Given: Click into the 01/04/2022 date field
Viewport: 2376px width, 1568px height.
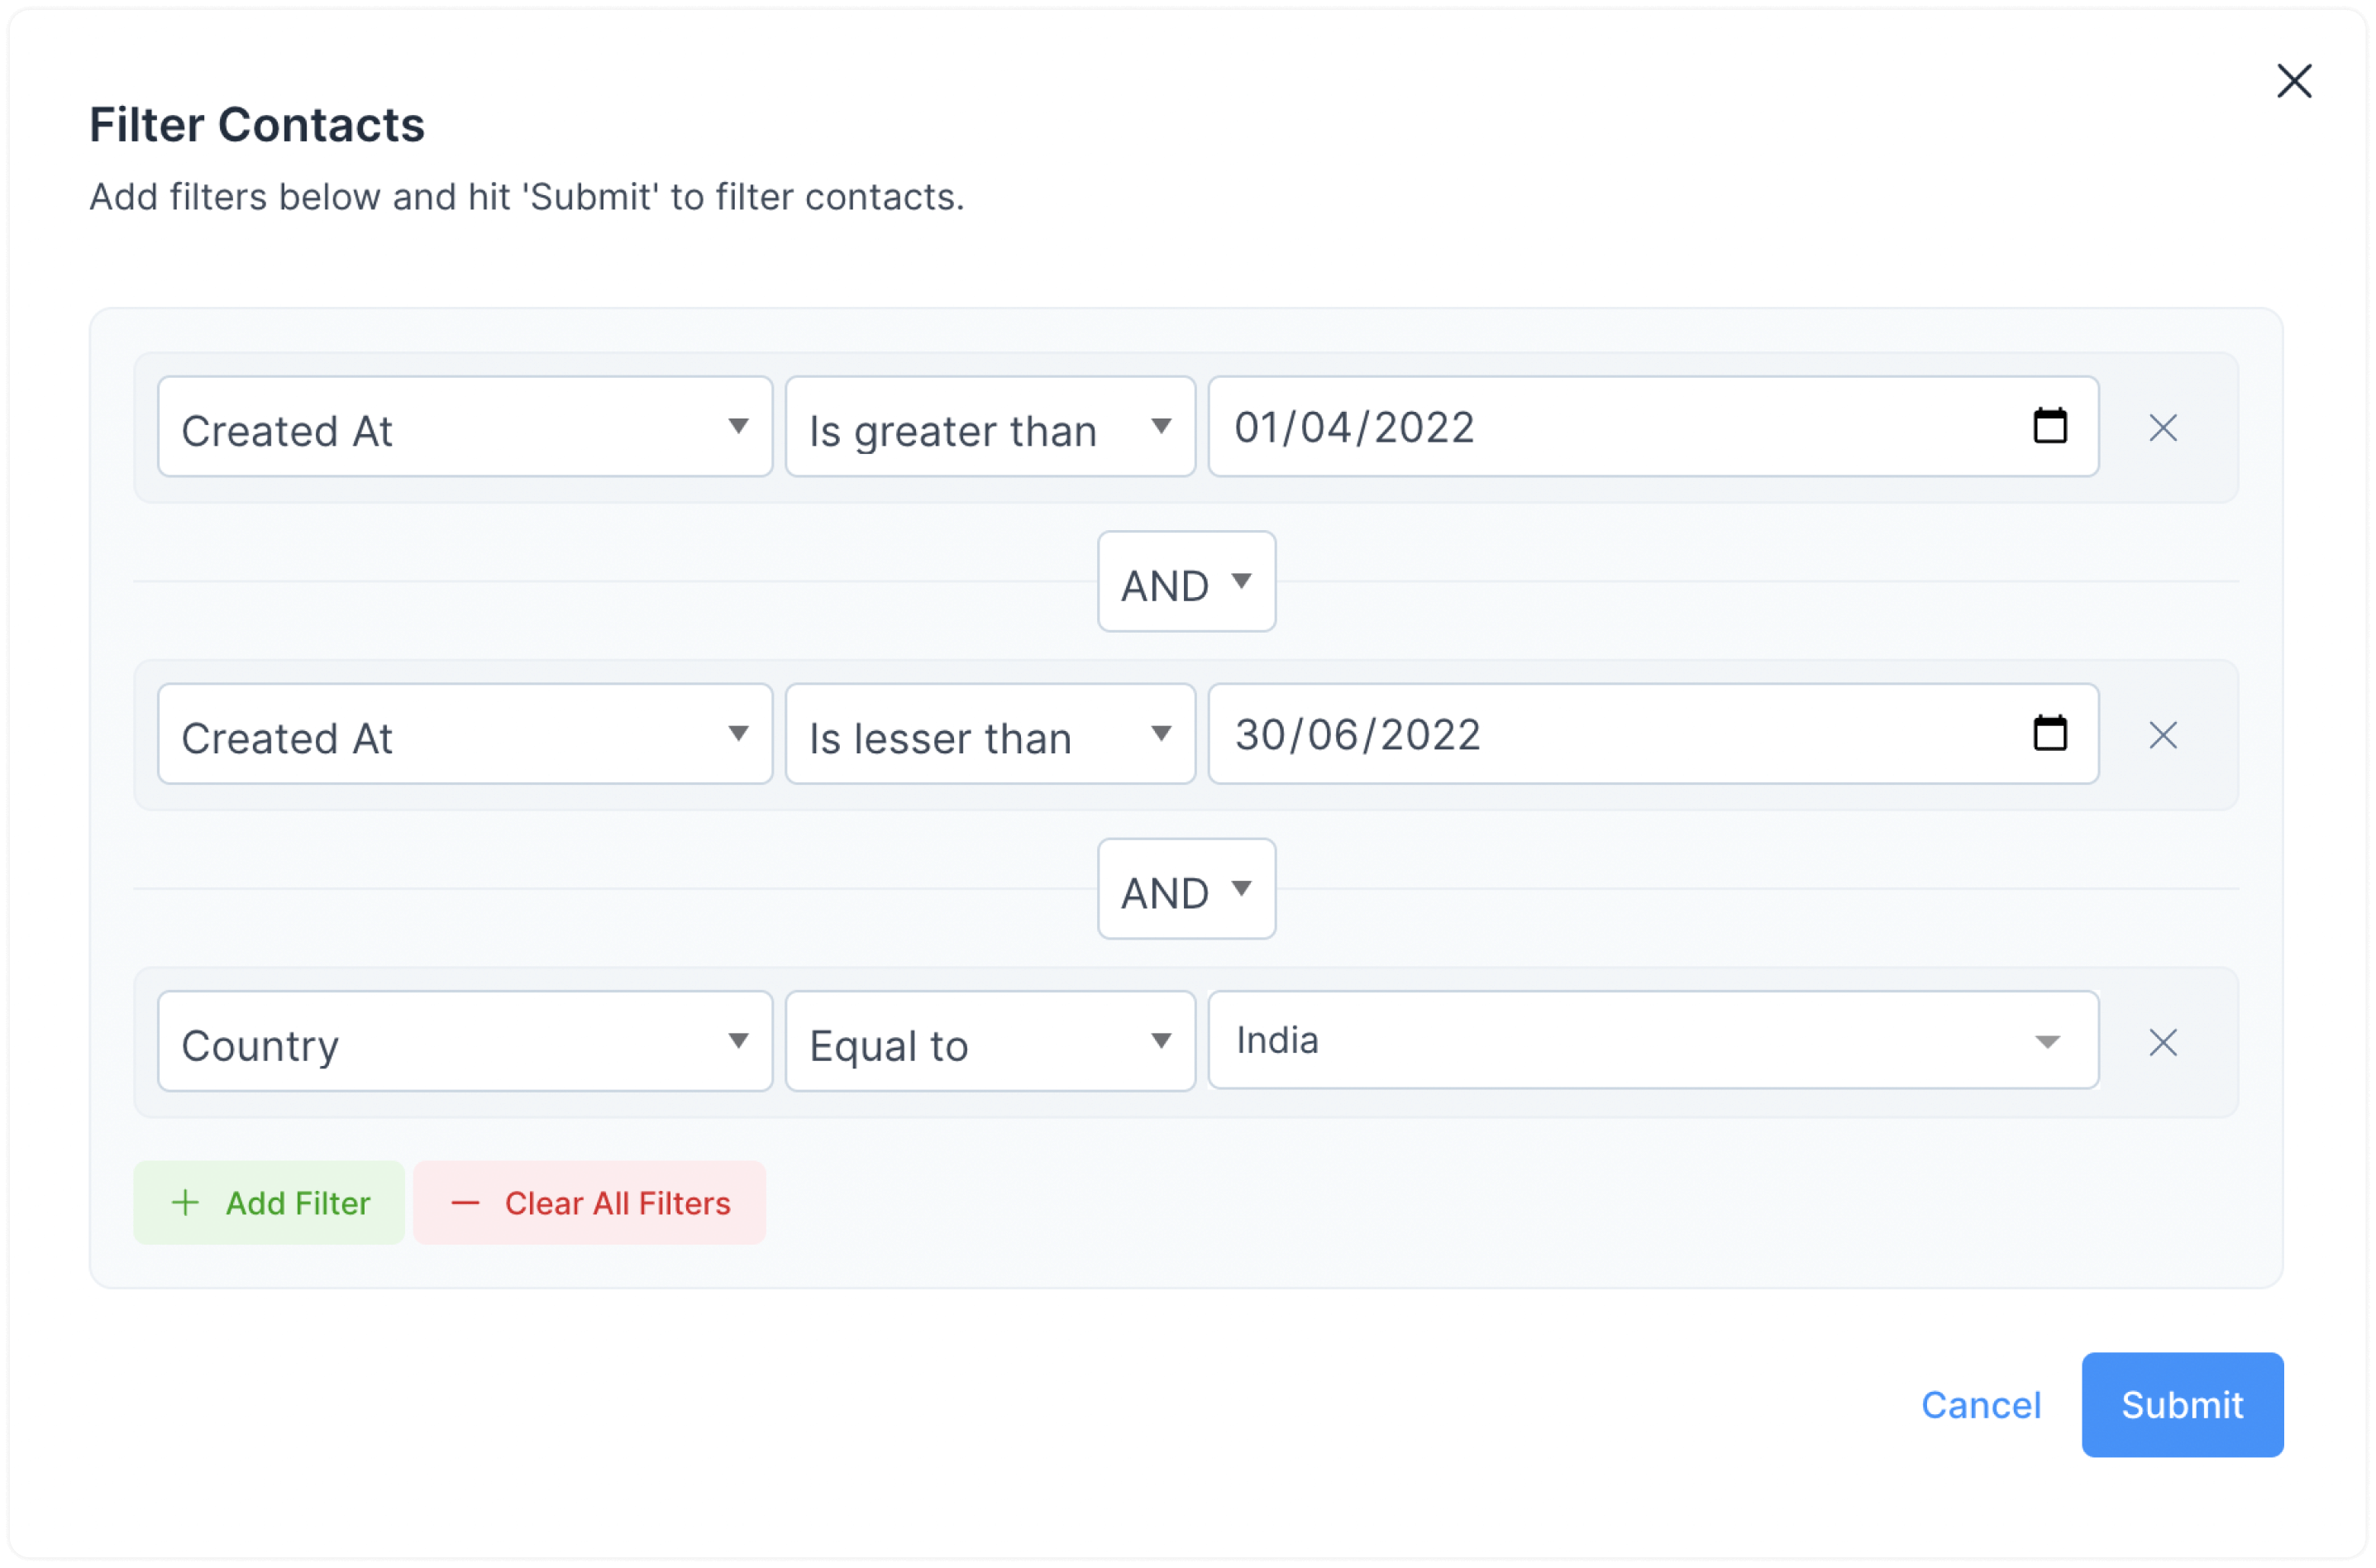Looking at the screenshot, I should click(1653, 427).
